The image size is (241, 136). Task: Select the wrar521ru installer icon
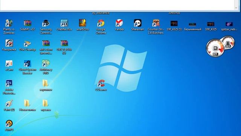click(82, 23)
